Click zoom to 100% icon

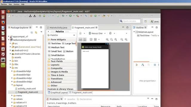[115, 40]
